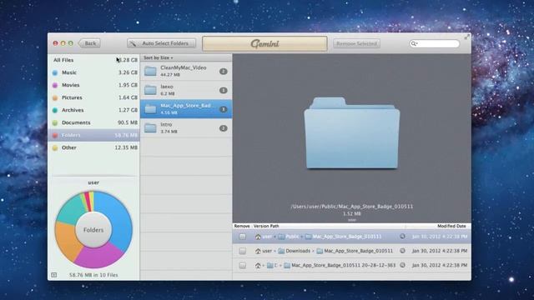
Task: Click the magenta segment of the pie chart
Action: pos(98,257)
